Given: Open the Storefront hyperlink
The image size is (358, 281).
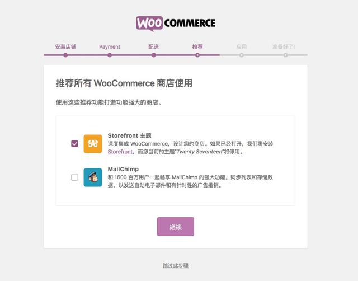Looking at the screenshot, I should (120, 152).
